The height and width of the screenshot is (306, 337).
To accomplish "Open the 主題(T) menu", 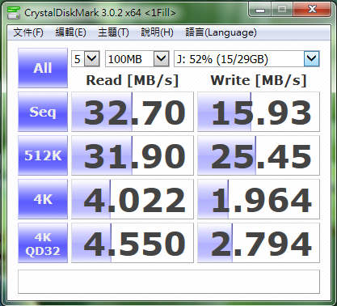I will pos(113,32).
